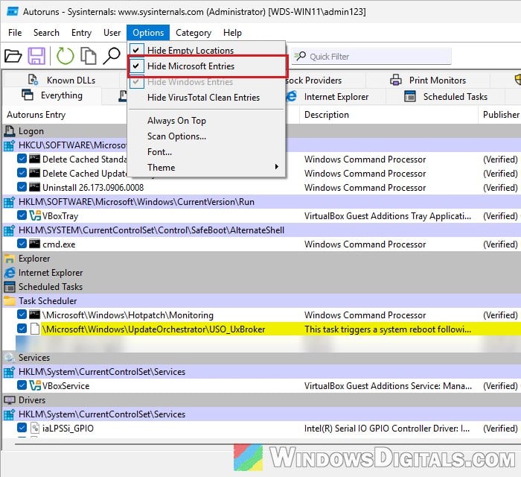
Task: Uncheck Uninstall 26.173.0906.0008 checkbox
Action: [x=22, y=186]
